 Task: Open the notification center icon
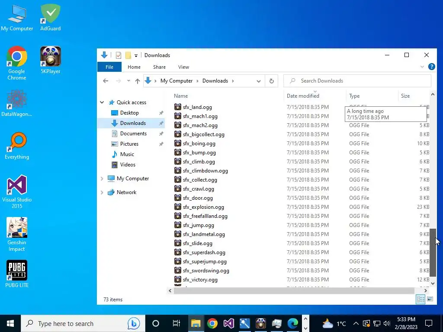tap(429, 323)
